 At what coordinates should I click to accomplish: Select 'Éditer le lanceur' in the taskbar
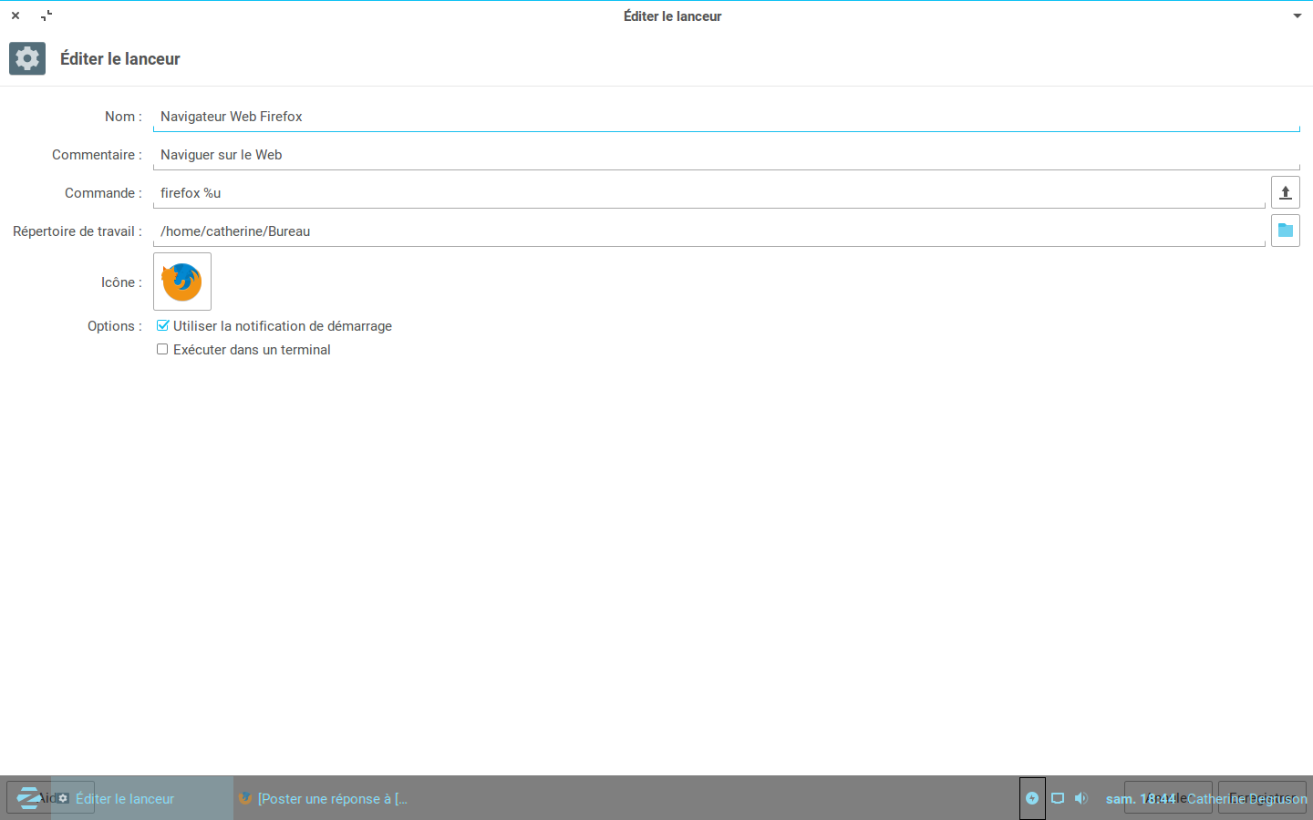125,798
